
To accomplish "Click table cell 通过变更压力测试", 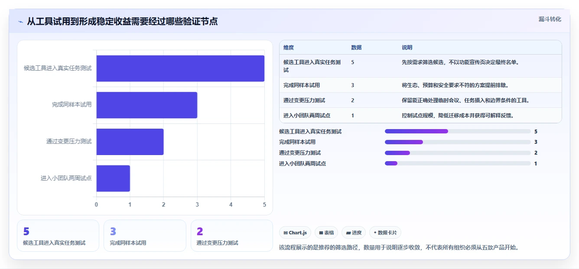I will [x=304, y=100].
